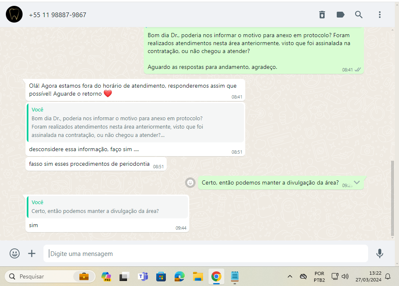Open the contact's tooth profile picture
Viewport: 399px width, 286px height.
tap(14, 15)
